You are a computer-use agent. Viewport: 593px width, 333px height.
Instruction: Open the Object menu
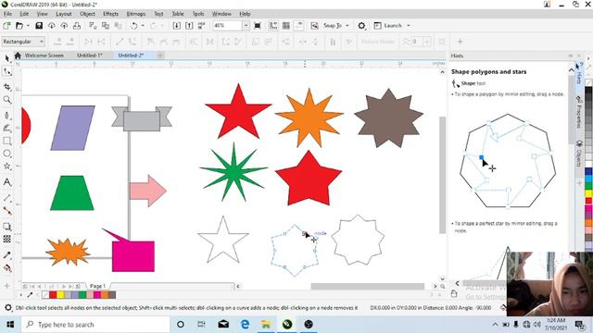tap(87, 14)
